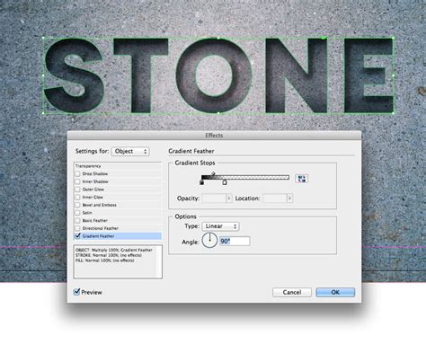Enable the Inner Shadow checkbox
The image size is (426, 353).
77,181
